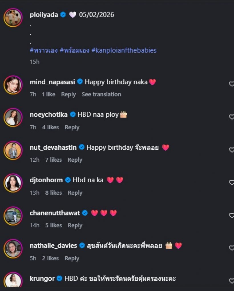Open ploiiyada's profile picture
This screenshot has height=291, width=234.
point(13,18)
